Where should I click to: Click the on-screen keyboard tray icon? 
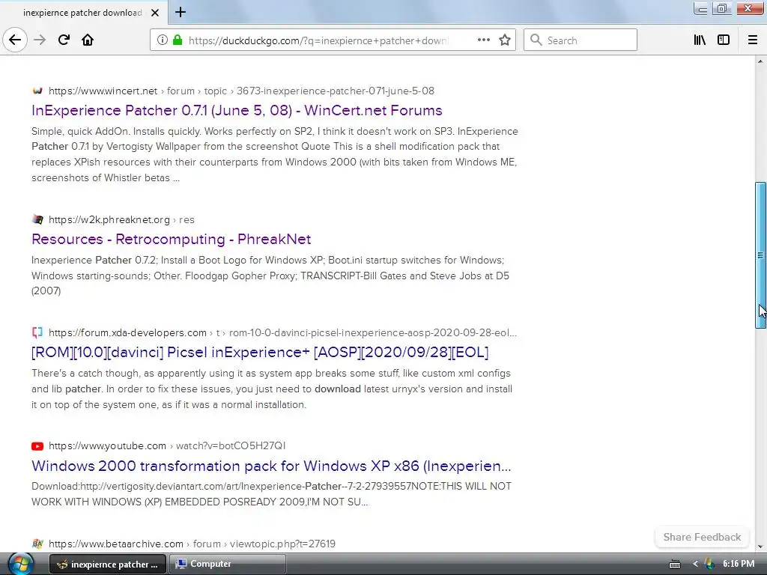pos(675,565)
